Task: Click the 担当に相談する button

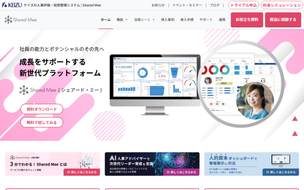Action: (283, 19)
